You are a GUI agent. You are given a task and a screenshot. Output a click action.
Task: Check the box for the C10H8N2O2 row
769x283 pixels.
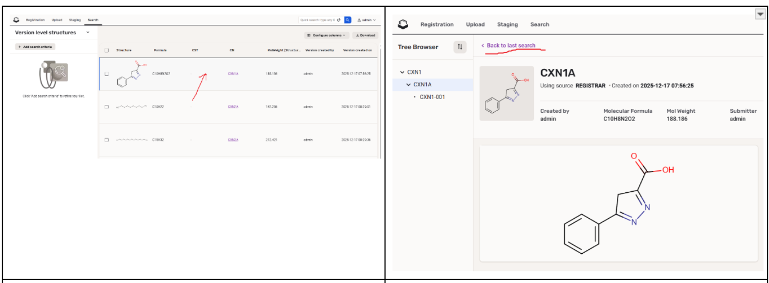pos(107,74)
